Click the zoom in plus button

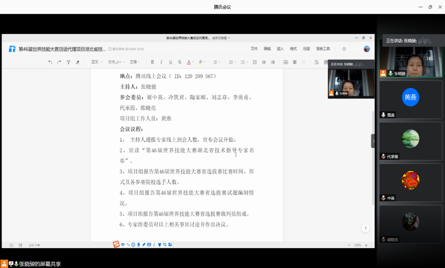click(x=366, y=245)
